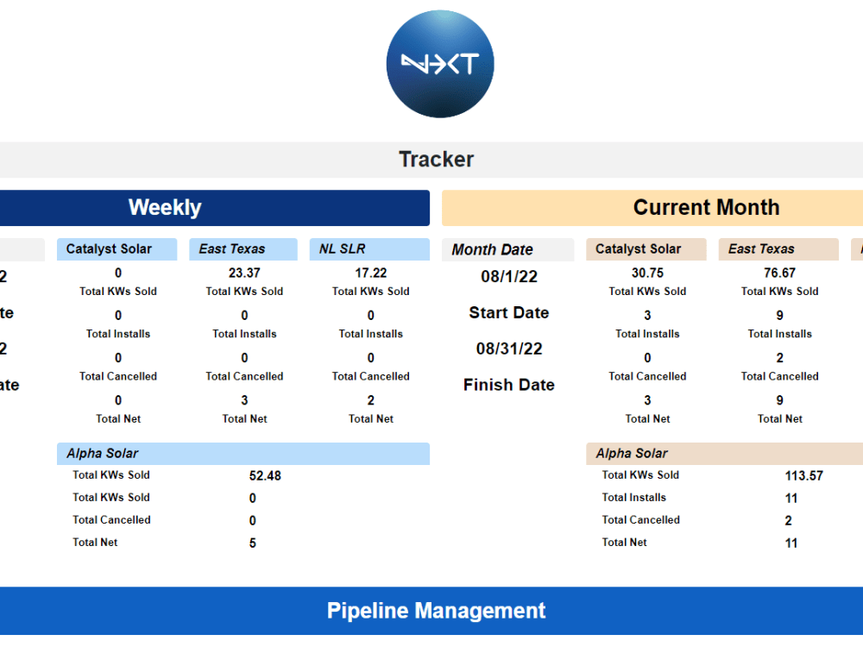863x647 pixels.
Task: Click Alpha Solar weekly Total Net value 5
Action: click(253, 543)
